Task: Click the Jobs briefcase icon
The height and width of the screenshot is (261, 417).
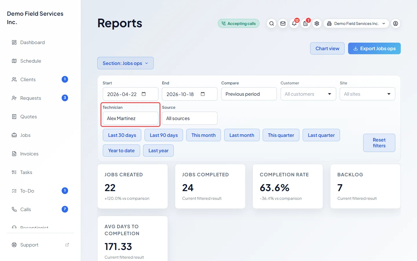Action: coord(14,135)
